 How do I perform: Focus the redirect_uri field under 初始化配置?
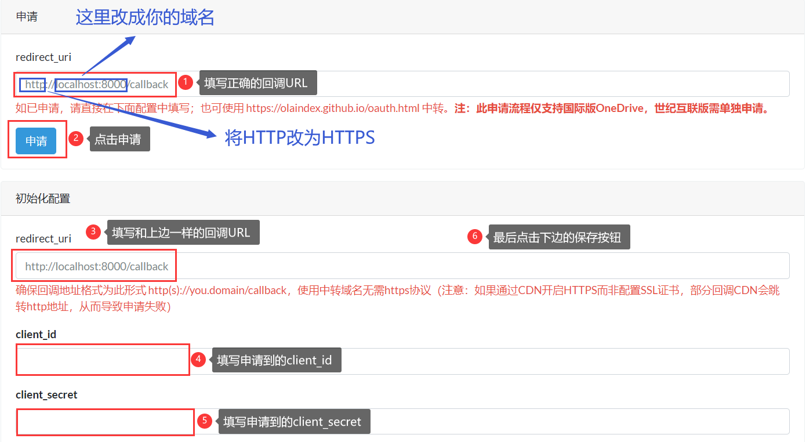pos(464,266)
